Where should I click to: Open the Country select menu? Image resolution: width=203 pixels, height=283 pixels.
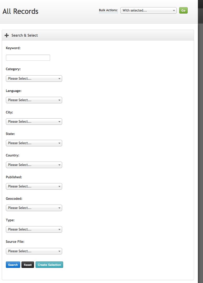(x=34, y=165)
